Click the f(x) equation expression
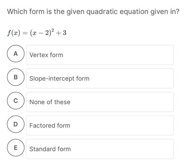Screen dimensions: 187x167 coord(37,33)
